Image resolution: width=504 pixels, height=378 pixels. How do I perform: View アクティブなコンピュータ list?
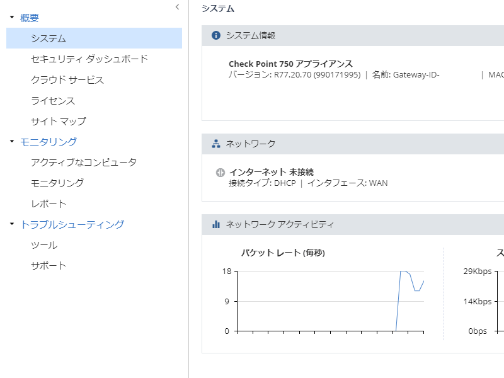pos(84,163)
